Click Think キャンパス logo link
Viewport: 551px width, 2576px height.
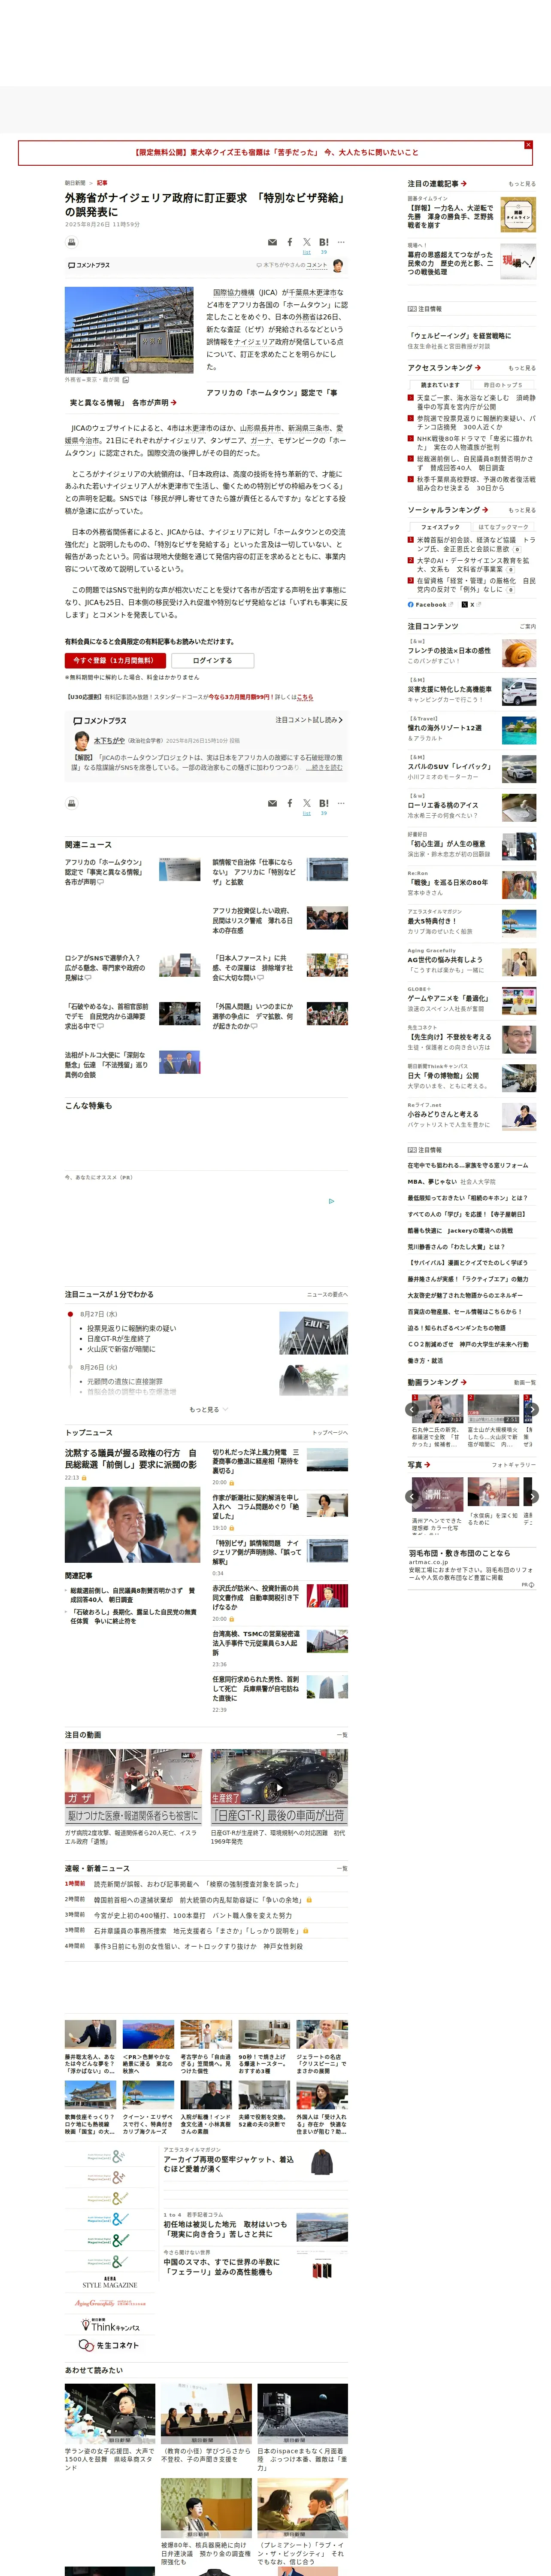pos(110,2325)
